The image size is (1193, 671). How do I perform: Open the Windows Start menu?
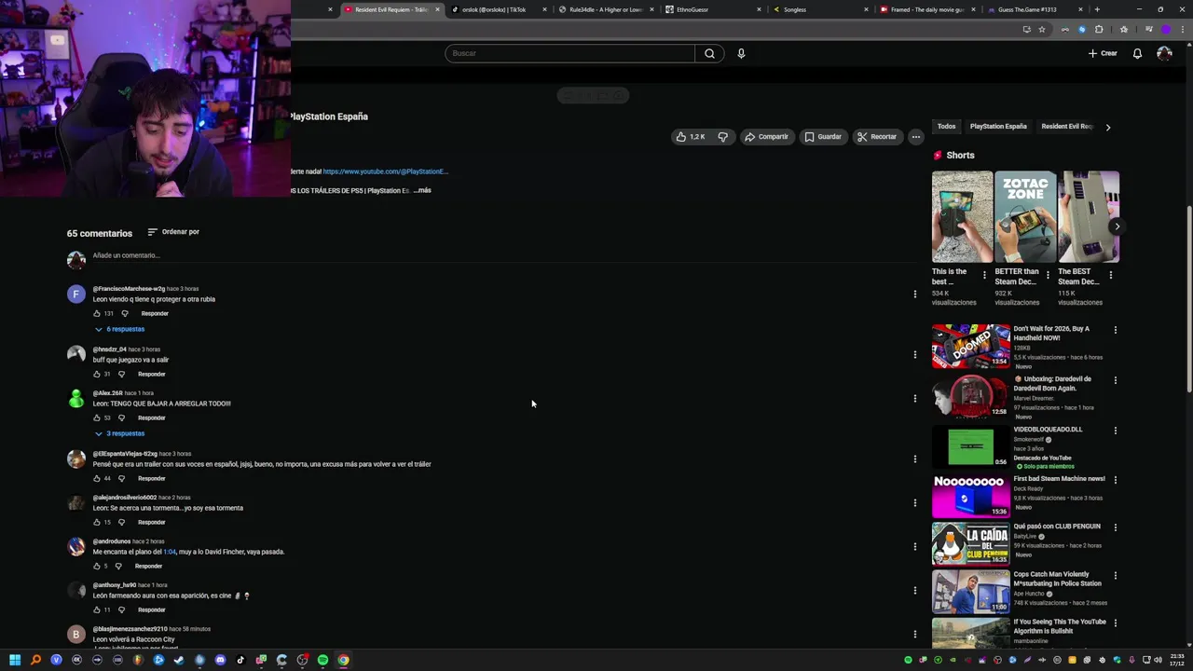click(15, 660)
